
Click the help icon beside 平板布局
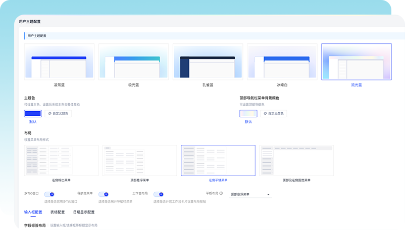coord(221,193)
